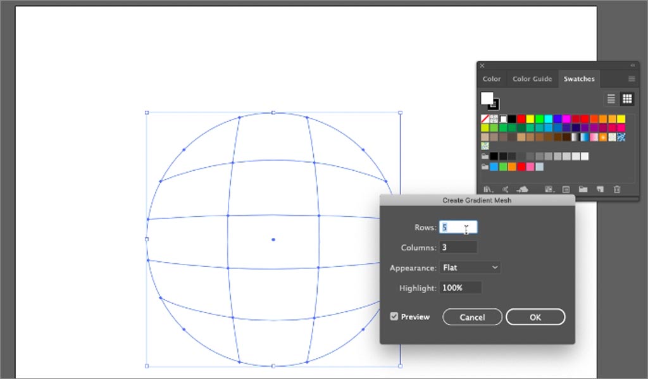Cancel the Create Gradient Mesh dialog
Viewport: 648px width, 379px height.
[472, 316]
